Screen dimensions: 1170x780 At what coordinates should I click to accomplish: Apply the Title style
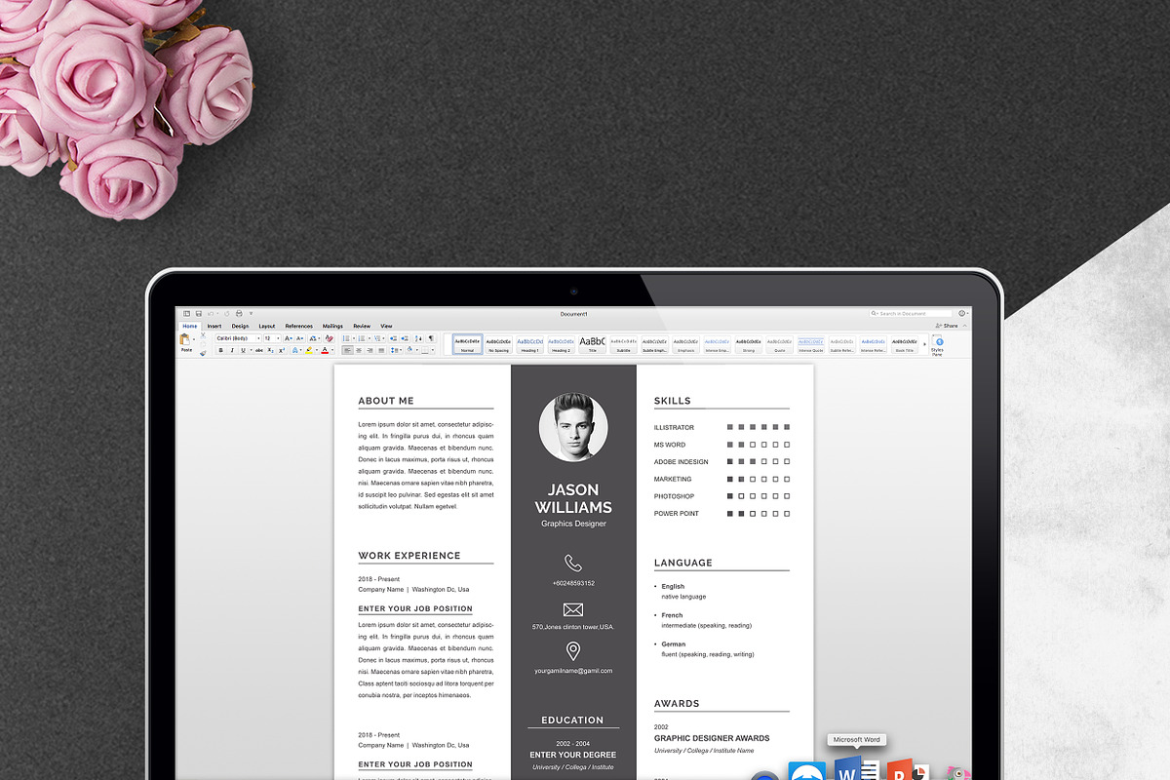pos(592,344)
